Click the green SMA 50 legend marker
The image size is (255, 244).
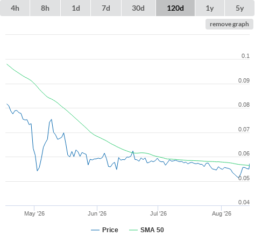[x=133, y=230]
